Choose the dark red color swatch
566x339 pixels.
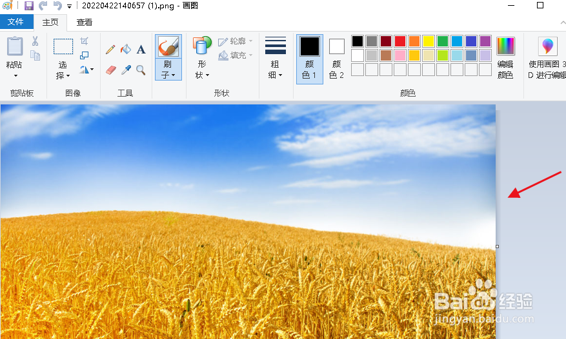click(386, 41)
